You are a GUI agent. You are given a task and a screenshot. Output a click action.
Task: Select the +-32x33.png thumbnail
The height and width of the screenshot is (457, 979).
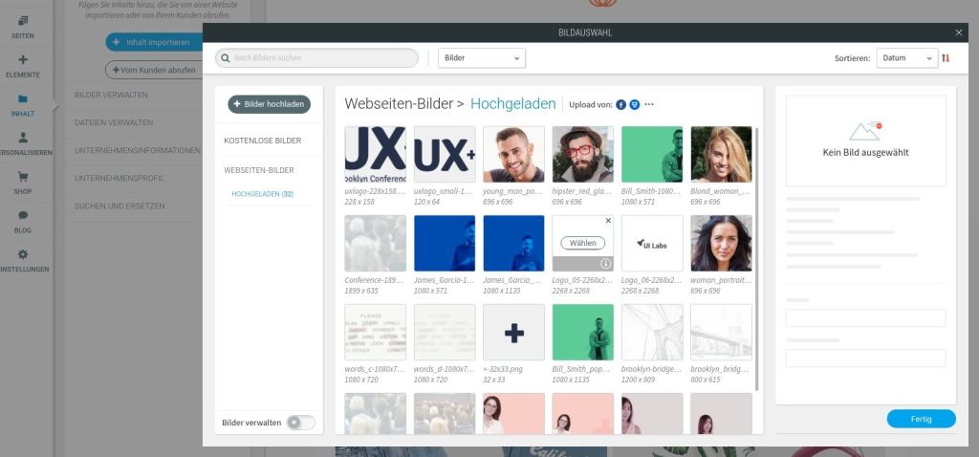(513, 332)
